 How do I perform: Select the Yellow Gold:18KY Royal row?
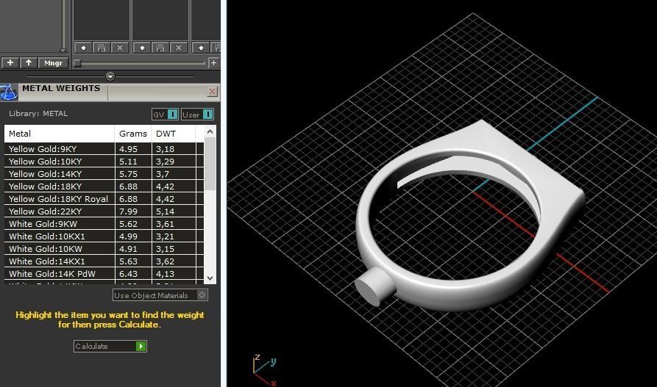pos(104,199)
